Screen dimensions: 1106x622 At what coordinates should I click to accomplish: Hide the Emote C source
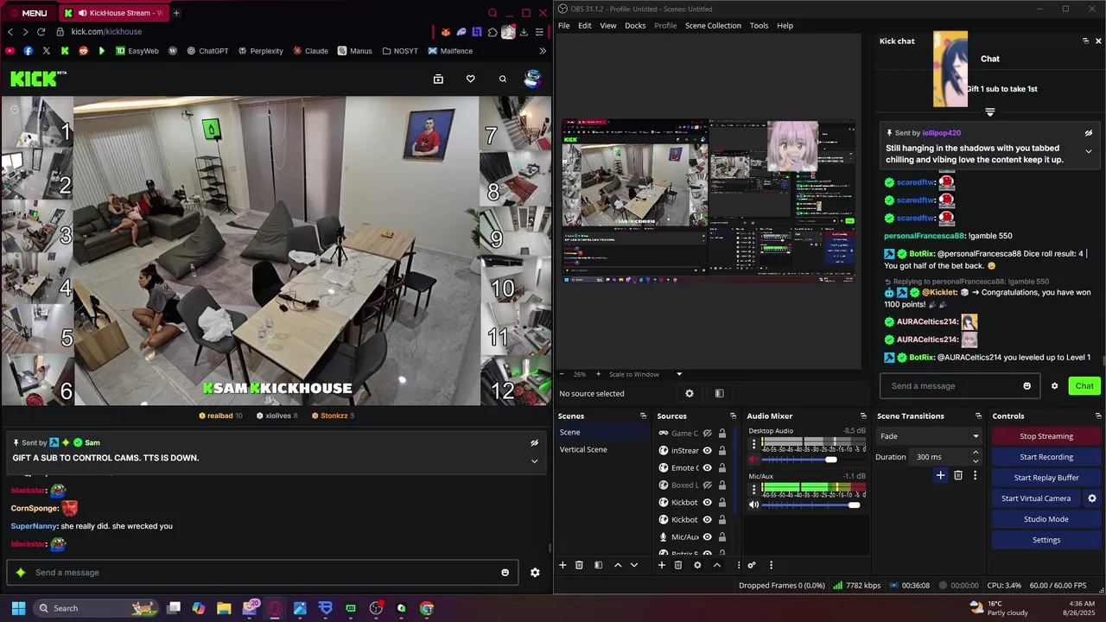click(707, 468)
